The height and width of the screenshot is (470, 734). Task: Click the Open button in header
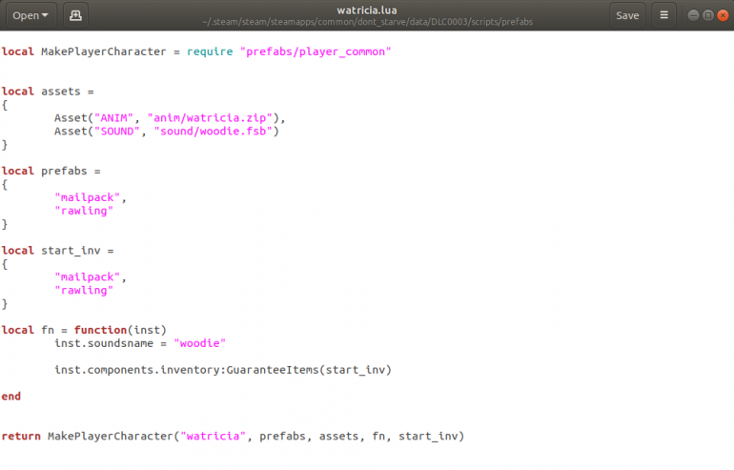(26, 15)
